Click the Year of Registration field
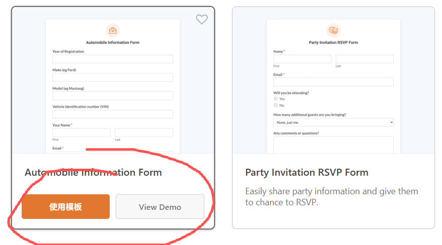This screenshot has height=245, width=442. (x=113, y=59)
